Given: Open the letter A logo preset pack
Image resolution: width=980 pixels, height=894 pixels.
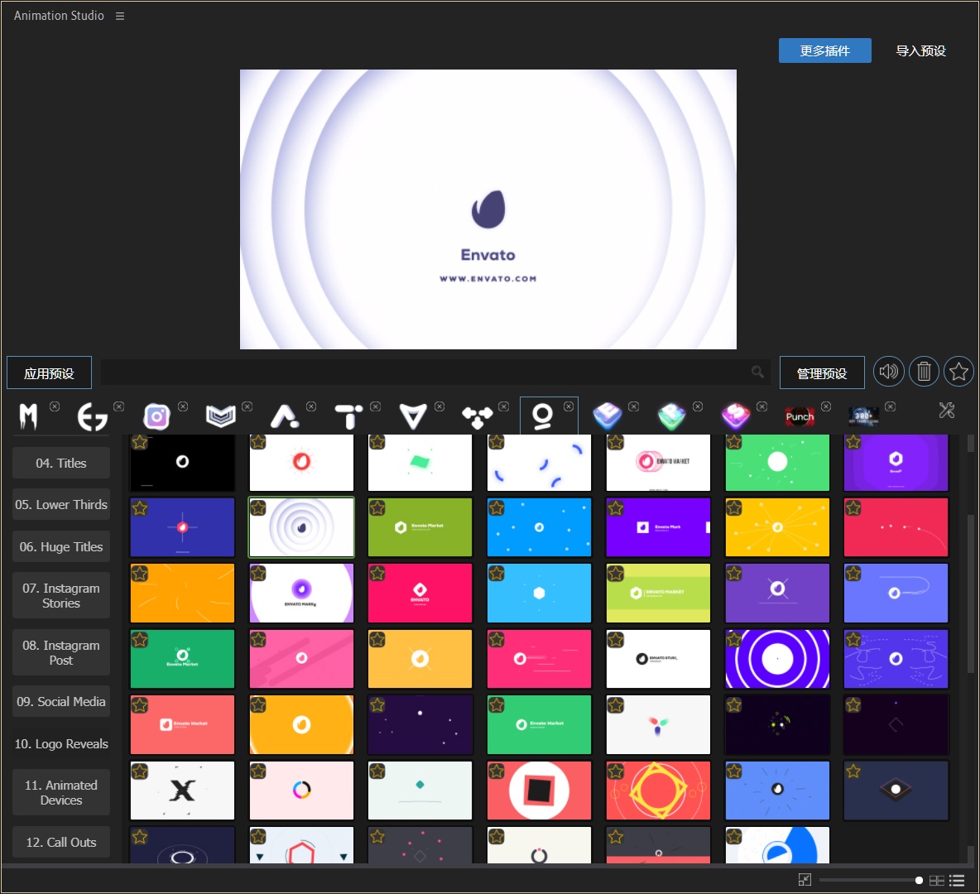Looking at the screenshot, I should point(285,416).
